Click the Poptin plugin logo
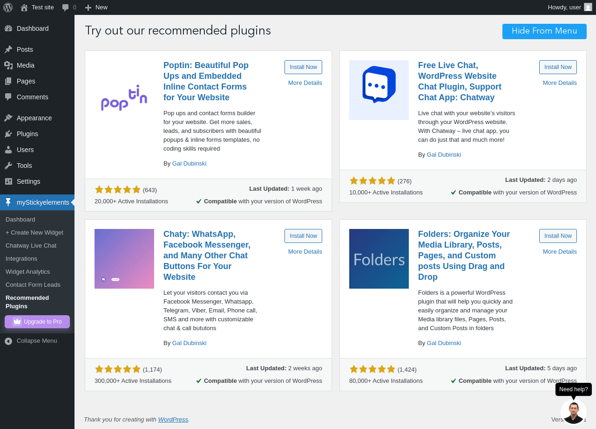Viewport: 596px width, 429px height. [x=124, y=98]
